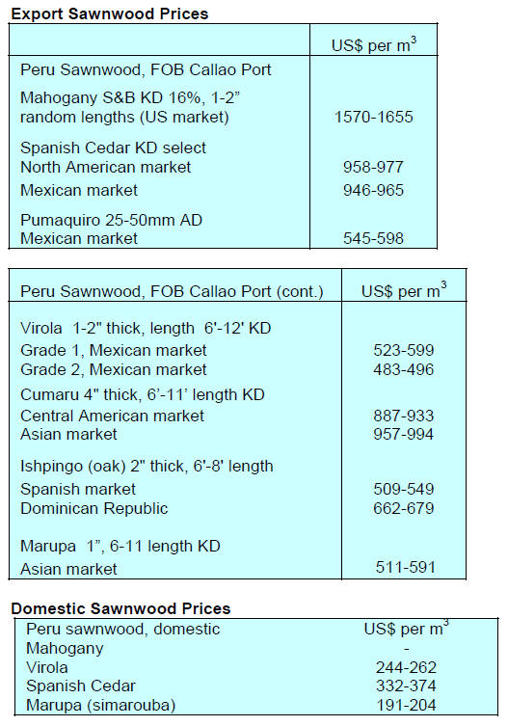Click domestic Spanish Cedar price 332-374
Image resolution: width=508 pixels, height=726 pixels.
click(406, 686)
